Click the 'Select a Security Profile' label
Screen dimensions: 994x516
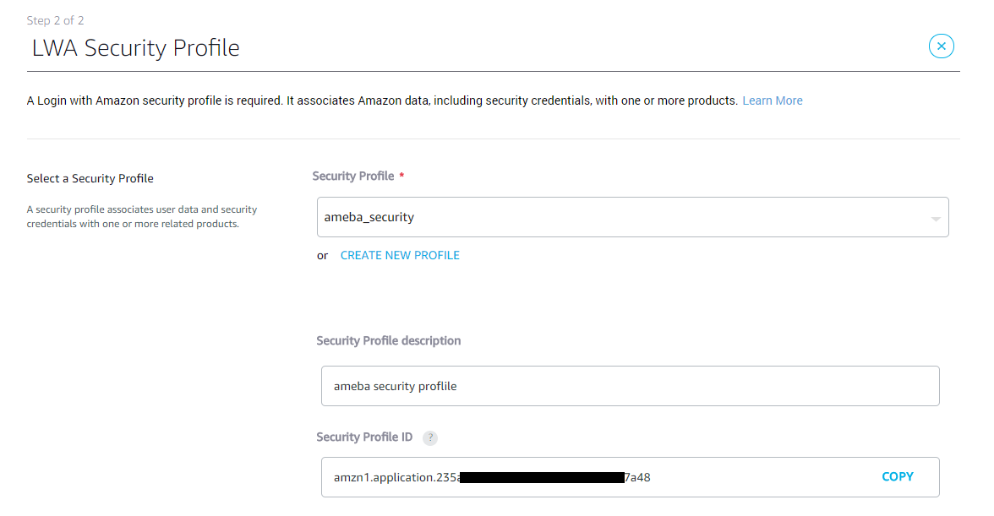(90, 178)
